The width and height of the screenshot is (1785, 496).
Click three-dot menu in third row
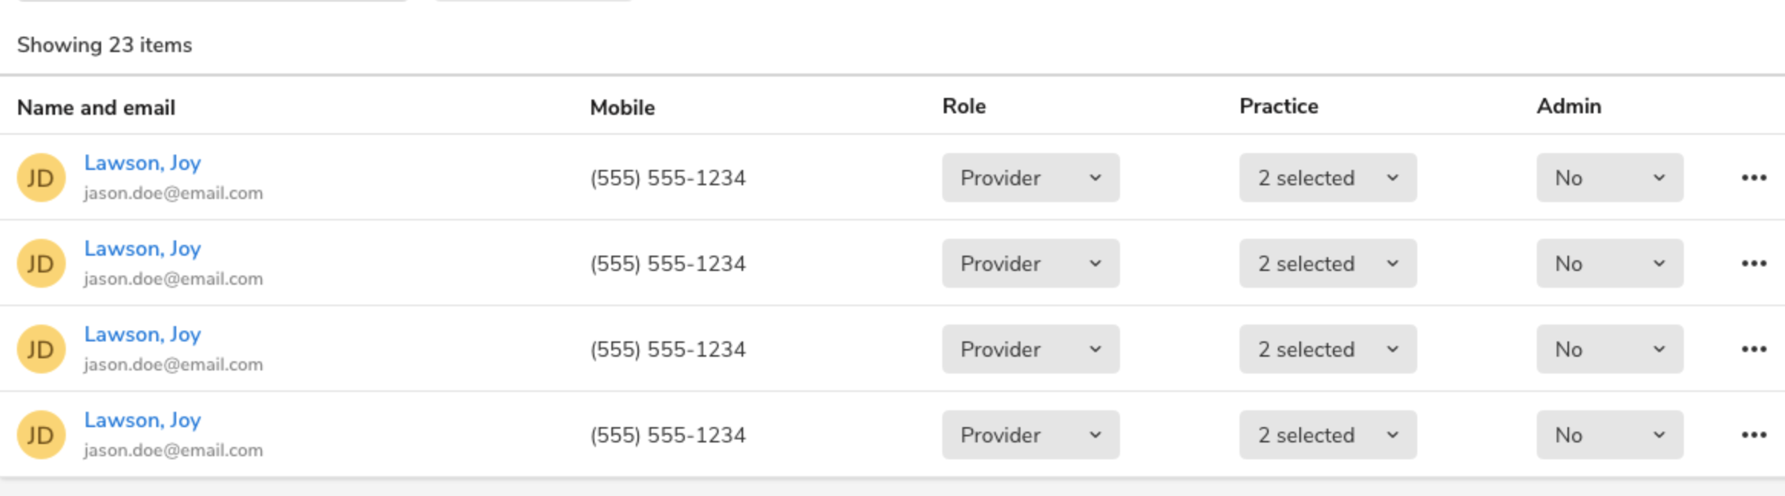click(x=1753, y=349)
